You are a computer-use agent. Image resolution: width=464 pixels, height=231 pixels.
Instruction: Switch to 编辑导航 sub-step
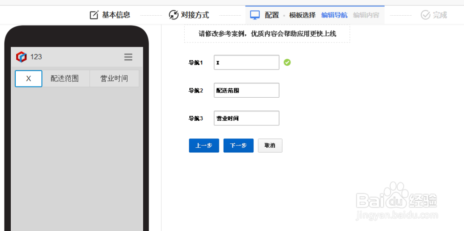335,15
